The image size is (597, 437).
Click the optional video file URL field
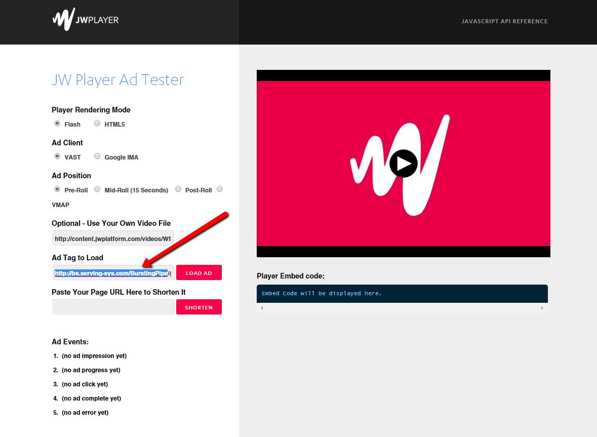[112, 238]
